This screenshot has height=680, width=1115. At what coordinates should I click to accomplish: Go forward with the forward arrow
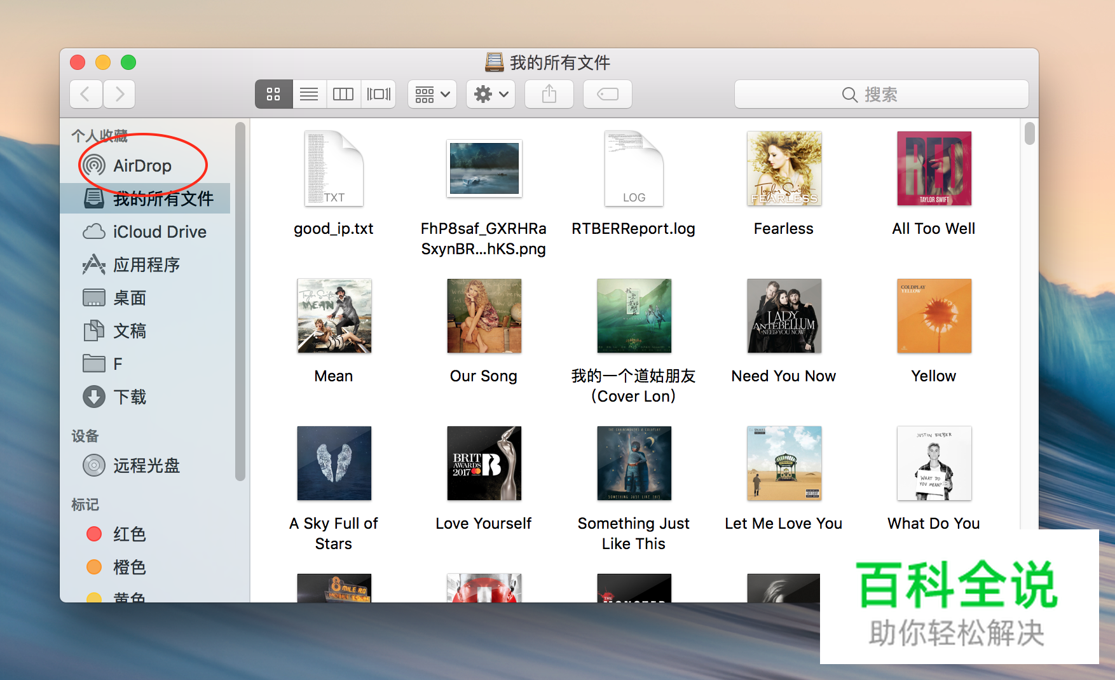(x=119, y=94)
